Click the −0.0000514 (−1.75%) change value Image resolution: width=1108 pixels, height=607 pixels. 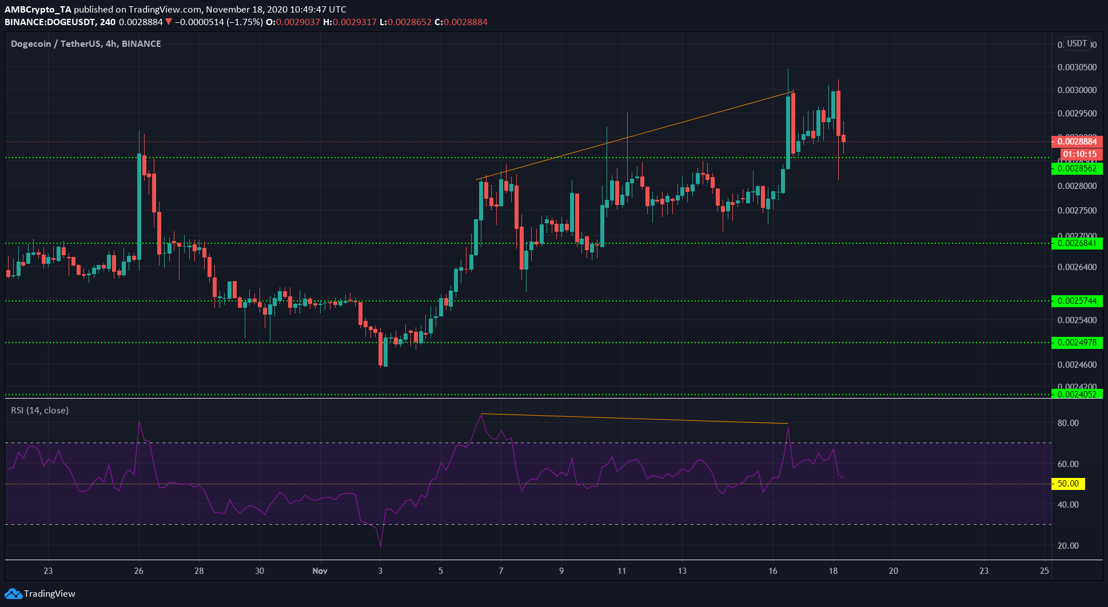[x=219, y=22]
